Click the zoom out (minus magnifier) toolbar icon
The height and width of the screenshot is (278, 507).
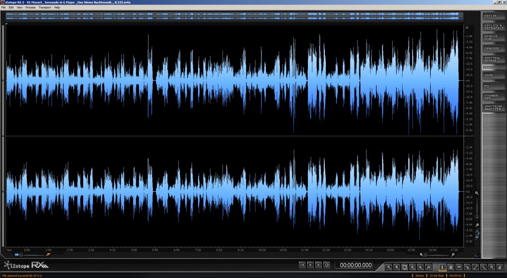pos(397,267)
